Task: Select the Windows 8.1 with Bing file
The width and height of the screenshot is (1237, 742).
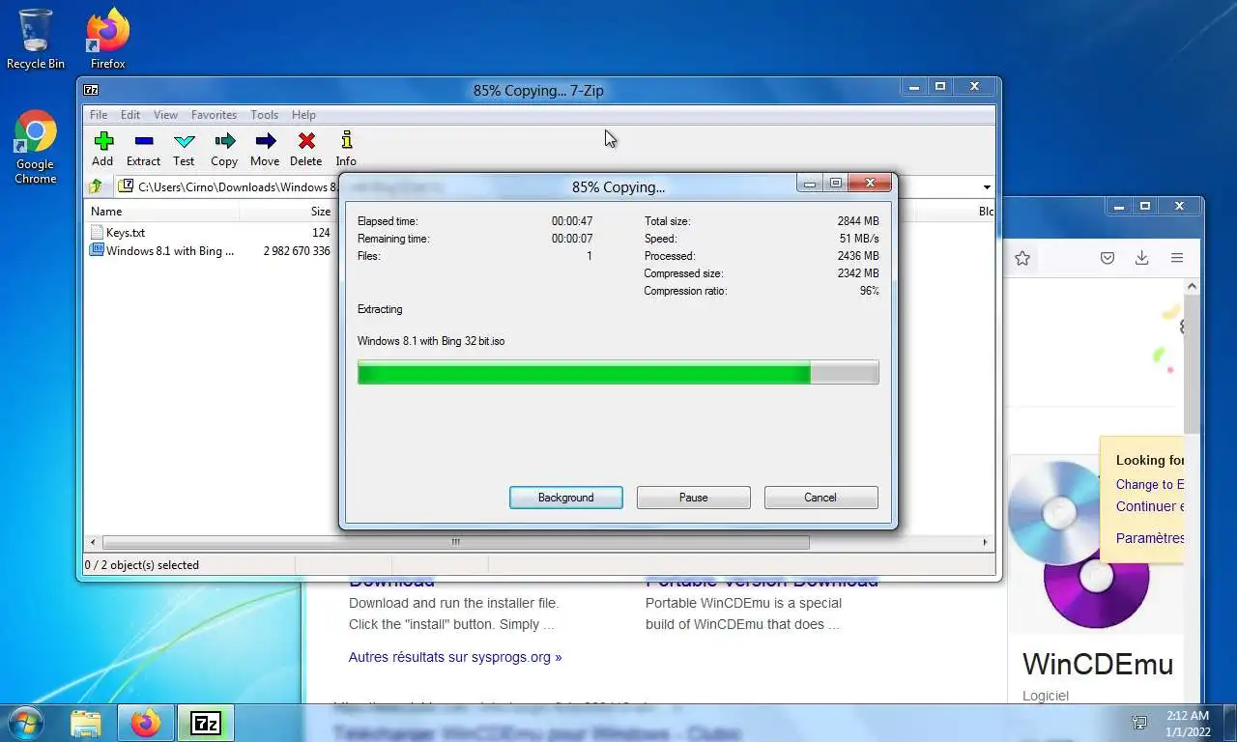Action: [170, 250]
